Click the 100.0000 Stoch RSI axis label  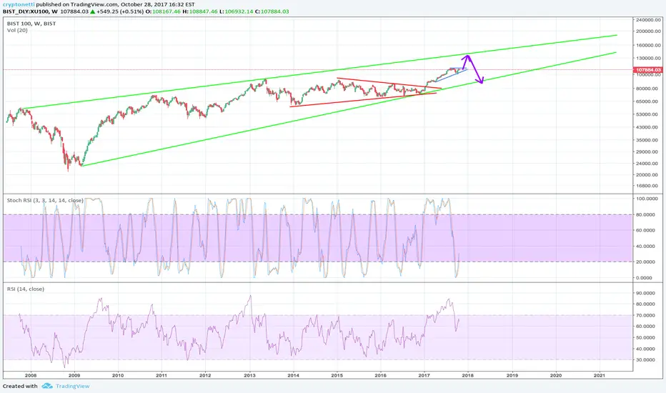point(648,199)
